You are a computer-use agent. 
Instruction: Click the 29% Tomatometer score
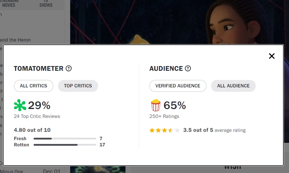(x=39, y=105)
